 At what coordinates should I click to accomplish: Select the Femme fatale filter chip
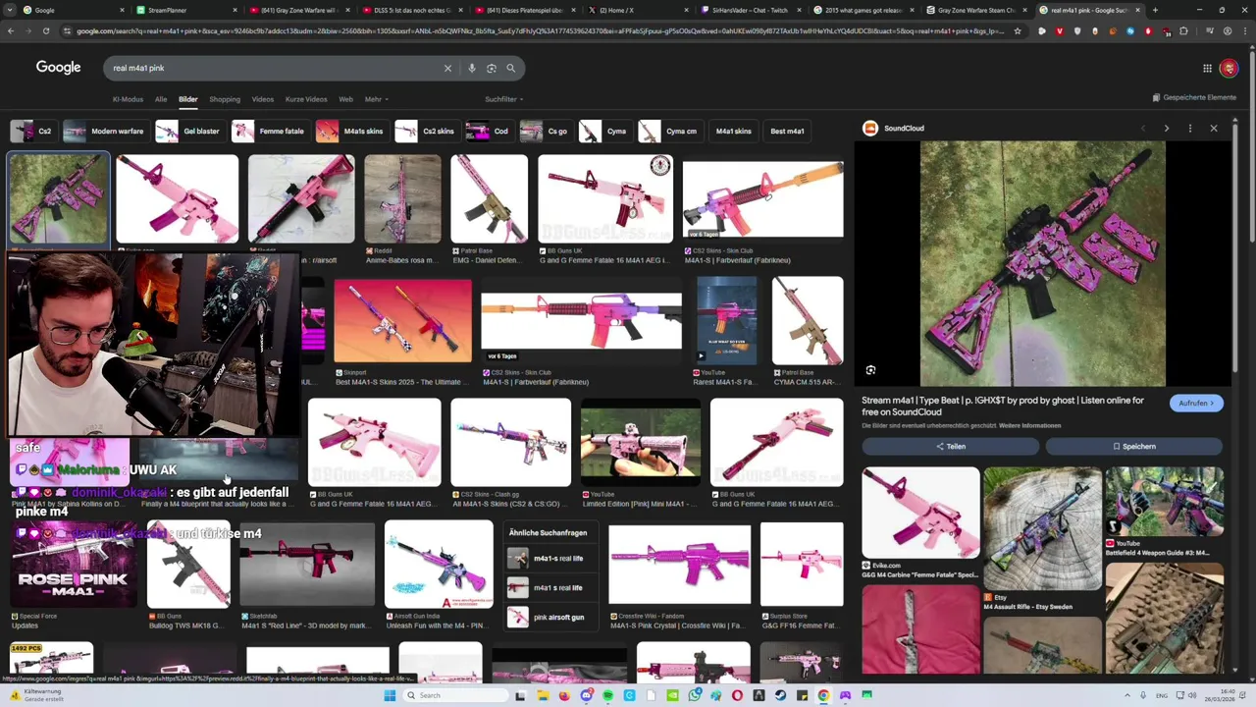coord(269,131)
